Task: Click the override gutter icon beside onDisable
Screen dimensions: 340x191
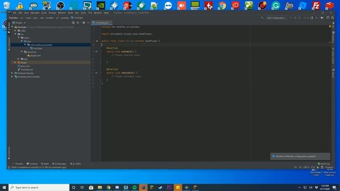Action: [x=97, y=73]
